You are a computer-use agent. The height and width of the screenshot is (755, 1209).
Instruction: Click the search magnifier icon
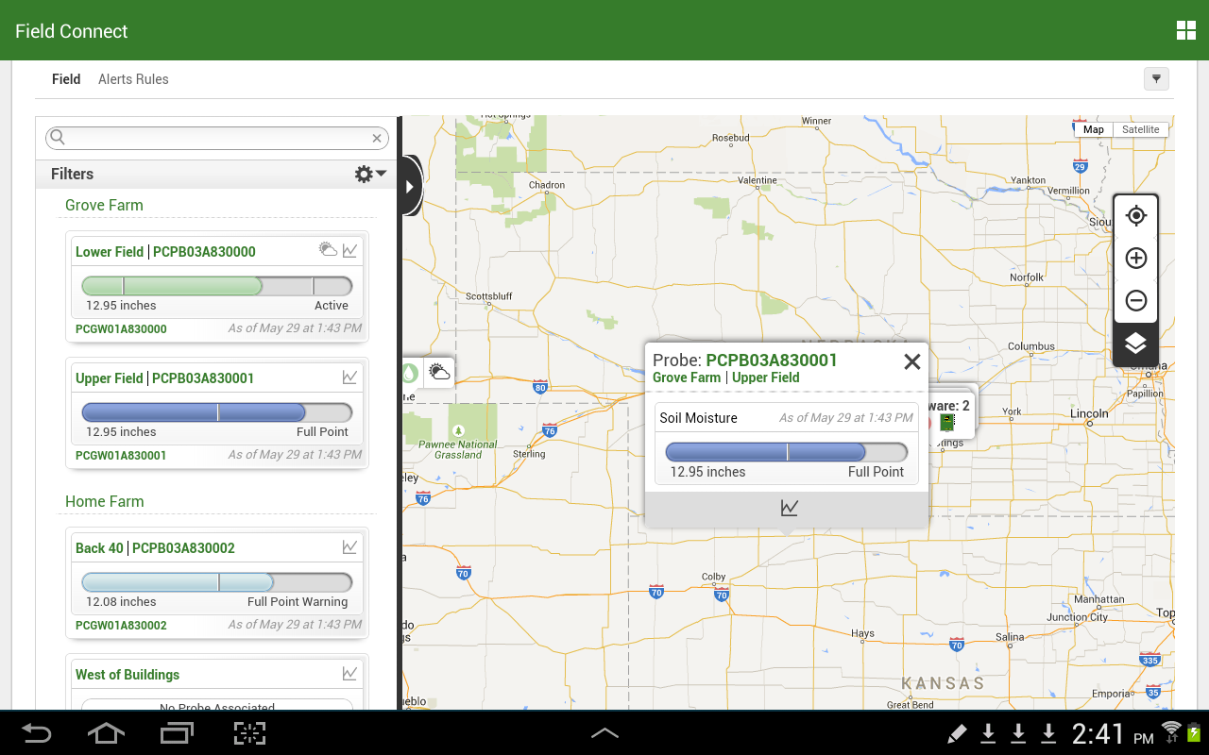[58, 138]
